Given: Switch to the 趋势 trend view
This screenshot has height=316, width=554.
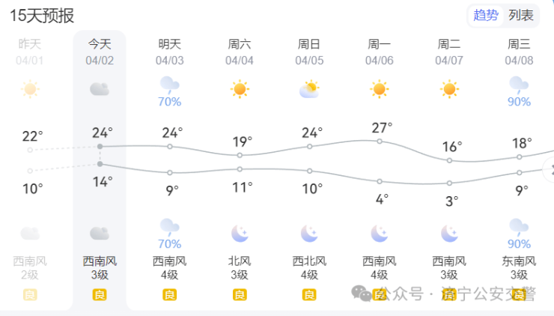Looking at the screenshot, I should [x=487, y=15].
